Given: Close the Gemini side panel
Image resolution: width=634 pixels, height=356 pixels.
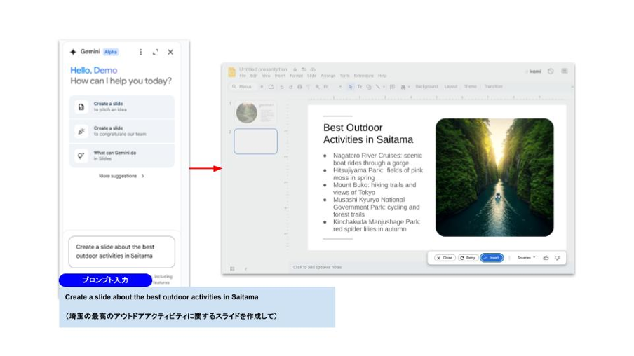Looking at the screenshot, I should [x=170, y=52].
